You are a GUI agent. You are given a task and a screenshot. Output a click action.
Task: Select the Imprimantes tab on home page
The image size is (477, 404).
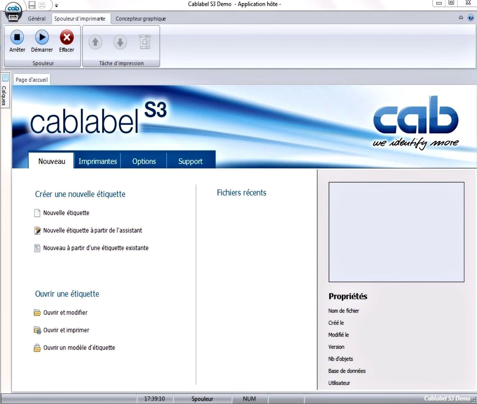(98, 161)
